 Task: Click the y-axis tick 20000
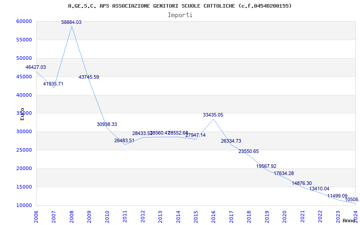tap(24, 168)
